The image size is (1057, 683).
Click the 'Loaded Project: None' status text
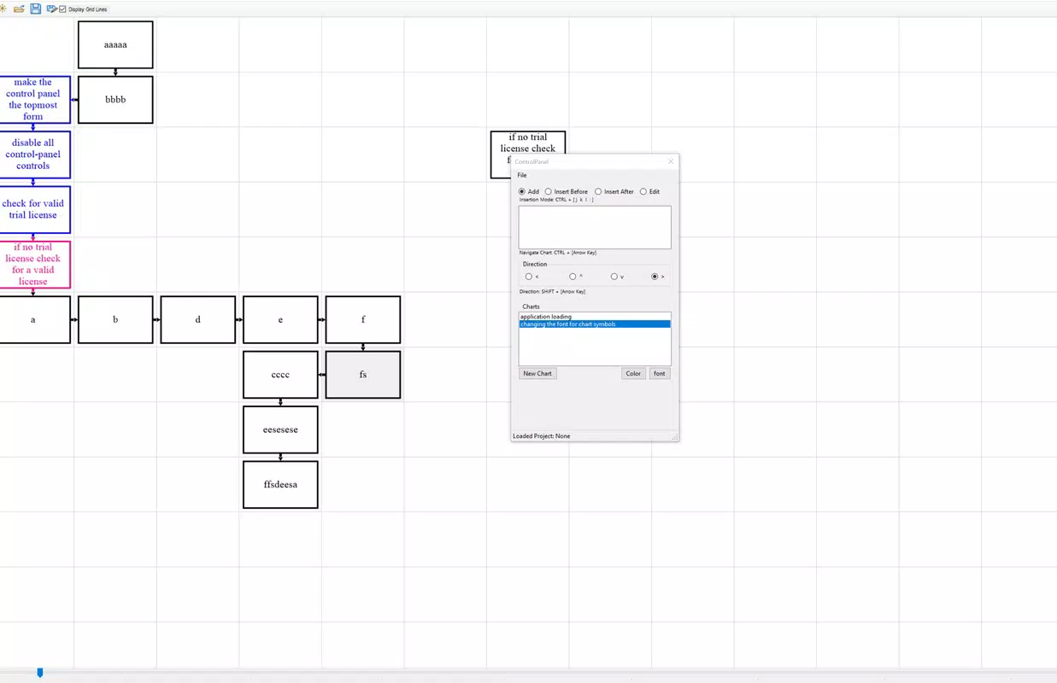542,436
